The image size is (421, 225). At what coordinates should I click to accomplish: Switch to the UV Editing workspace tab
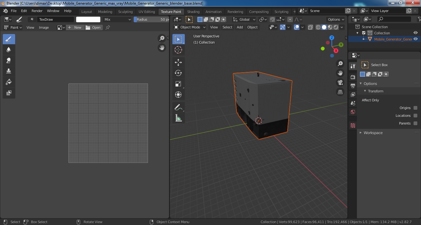pyautogui.click(x=147, y=12)
